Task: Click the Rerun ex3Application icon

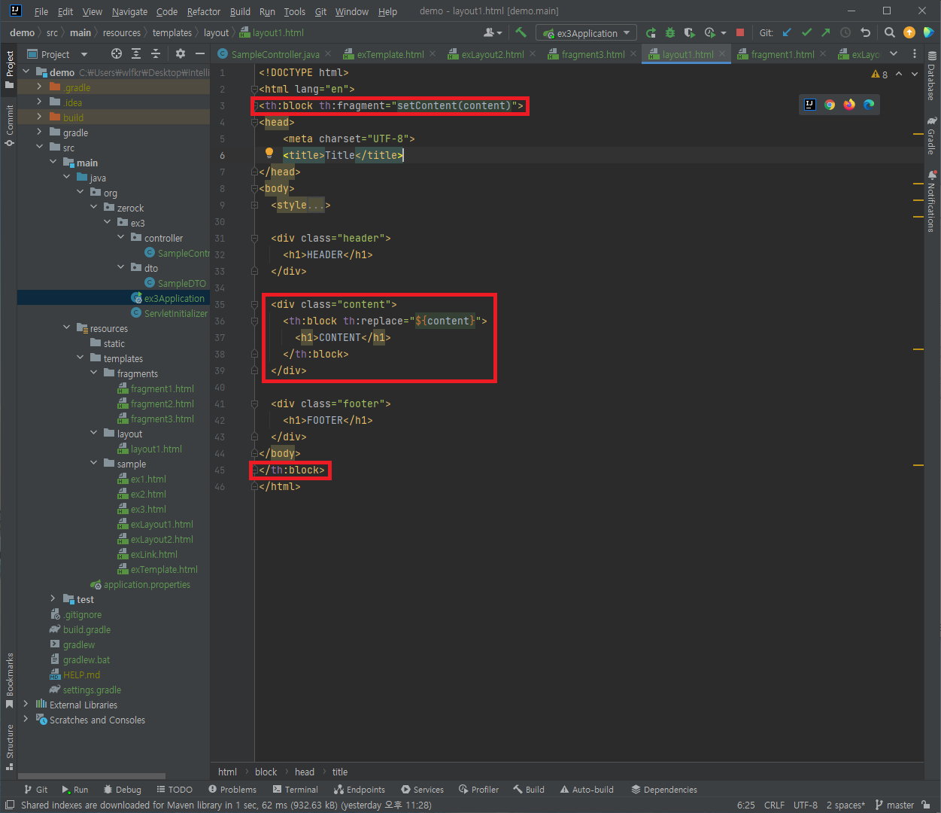Action: [651, 32]
